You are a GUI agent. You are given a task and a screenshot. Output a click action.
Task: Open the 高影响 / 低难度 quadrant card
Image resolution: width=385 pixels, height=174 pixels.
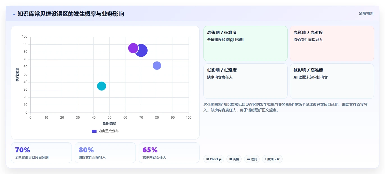coord(245,43)
